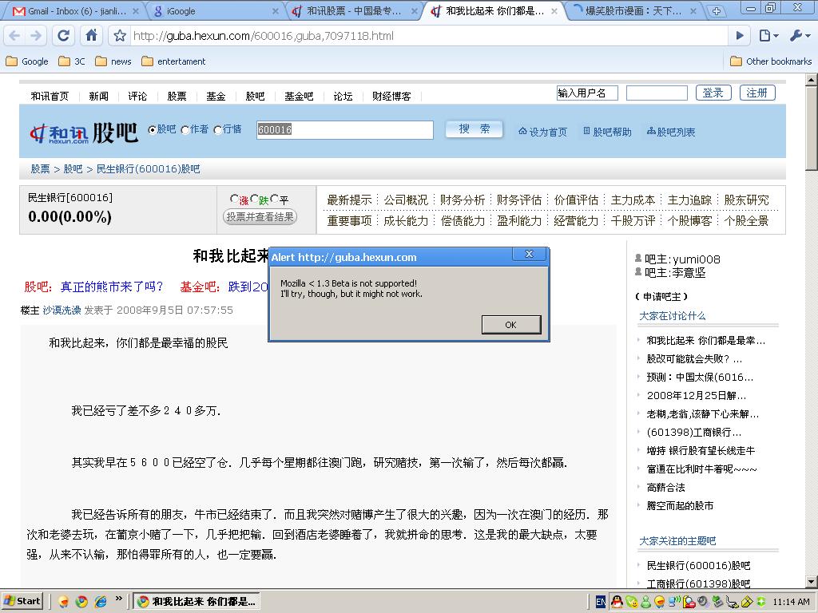Choose the 涨 vote radio button
The height and width of the screenshot is (613, 818).
[234, 199]
